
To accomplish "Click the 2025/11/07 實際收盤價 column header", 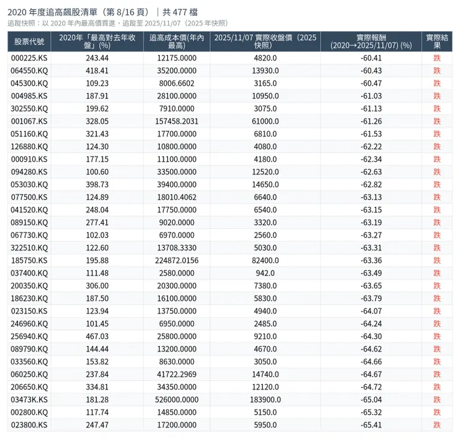I will pyautogui.click(x=265, y=42).
